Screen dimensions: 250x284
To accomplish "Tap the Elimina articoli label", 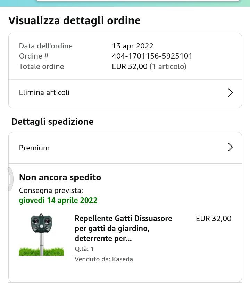I will 44,92.
